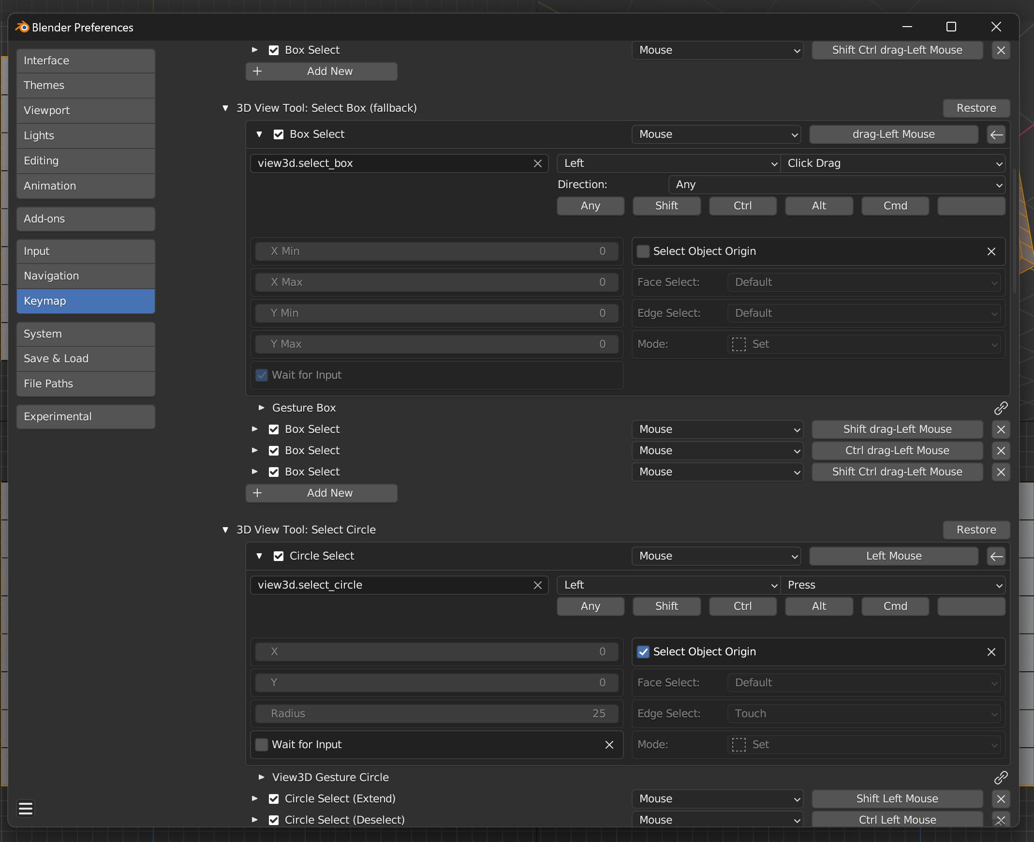Switch to the Add-ons tab
The height and width of the screenshot is (842, 1034).
point(86,219)
